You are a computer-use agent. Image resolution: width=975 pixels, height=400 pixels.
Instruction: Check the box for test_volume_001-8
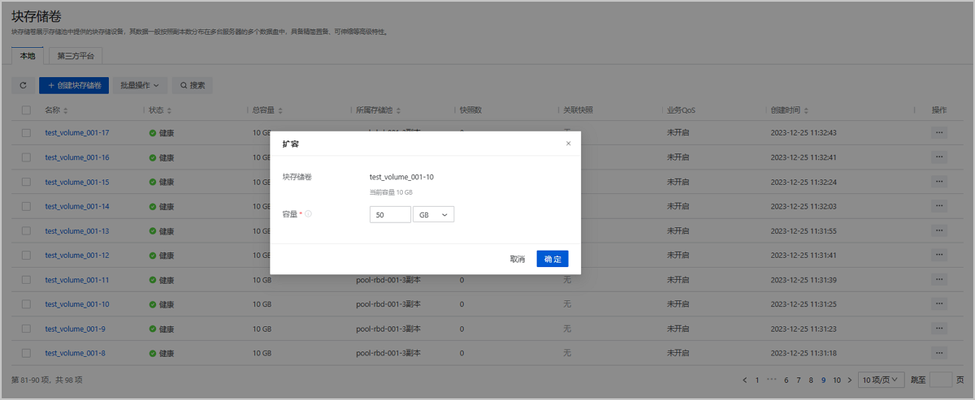point(26,353)
